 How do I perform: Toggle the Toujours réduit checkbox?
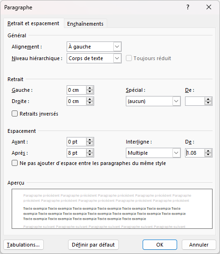[x=129, y=58]
